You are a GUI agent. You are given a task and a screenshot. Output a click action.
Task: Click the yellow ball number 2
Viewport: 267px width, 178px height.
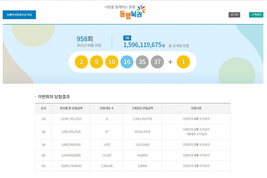pos(81,62)
